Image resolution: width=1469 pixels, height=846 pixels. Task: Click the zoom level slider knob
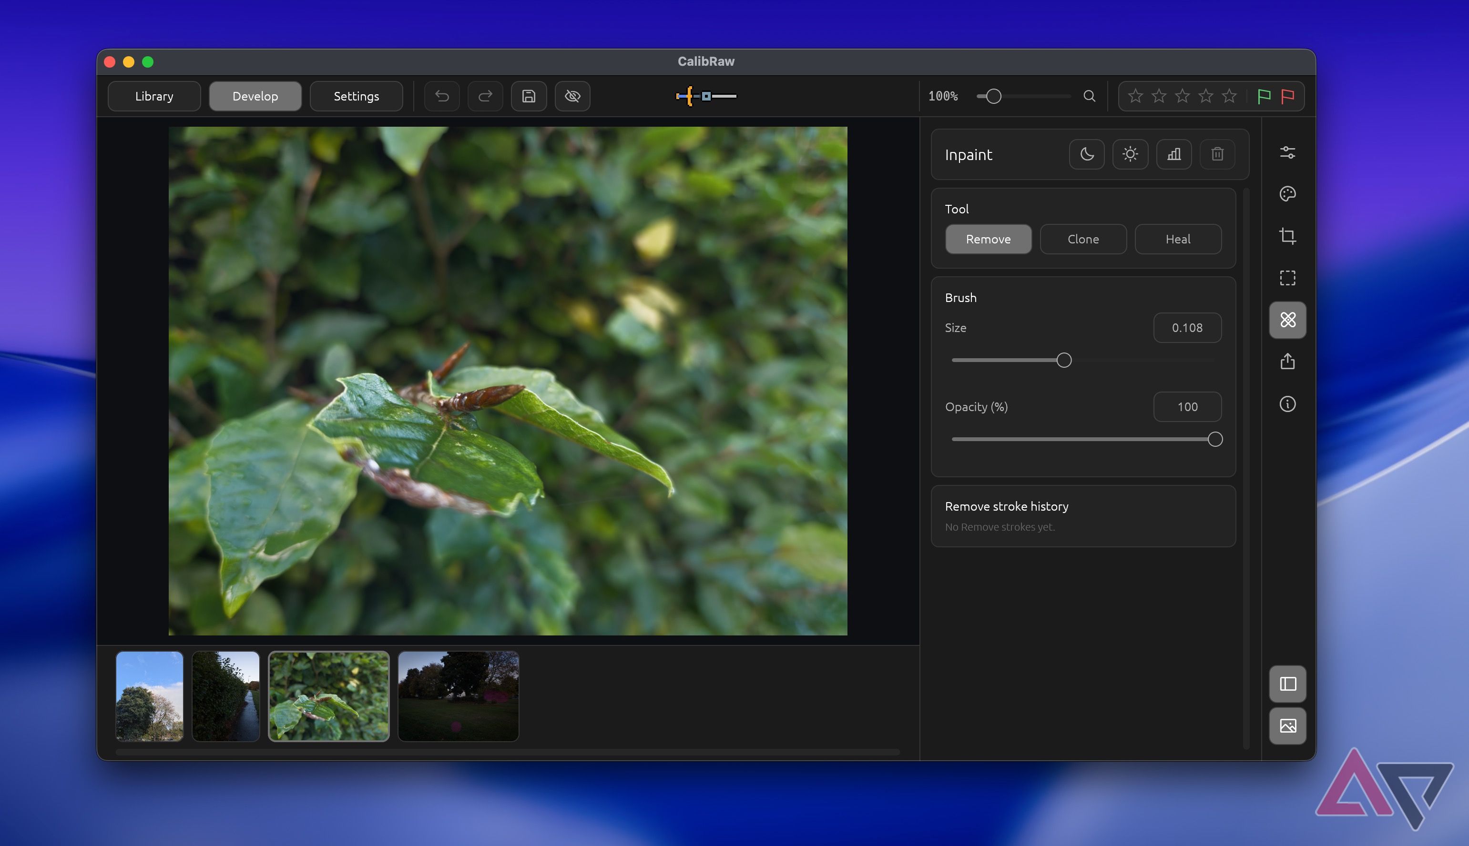(x=993, y=96)
